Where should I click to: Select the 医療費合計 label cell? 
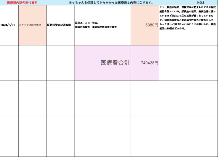point(103,63)
